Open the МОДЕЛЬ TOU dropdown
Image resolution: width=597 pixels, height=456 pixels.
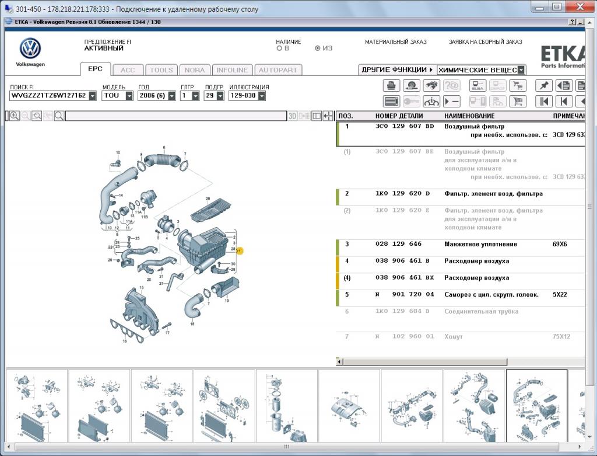[129, 96]
